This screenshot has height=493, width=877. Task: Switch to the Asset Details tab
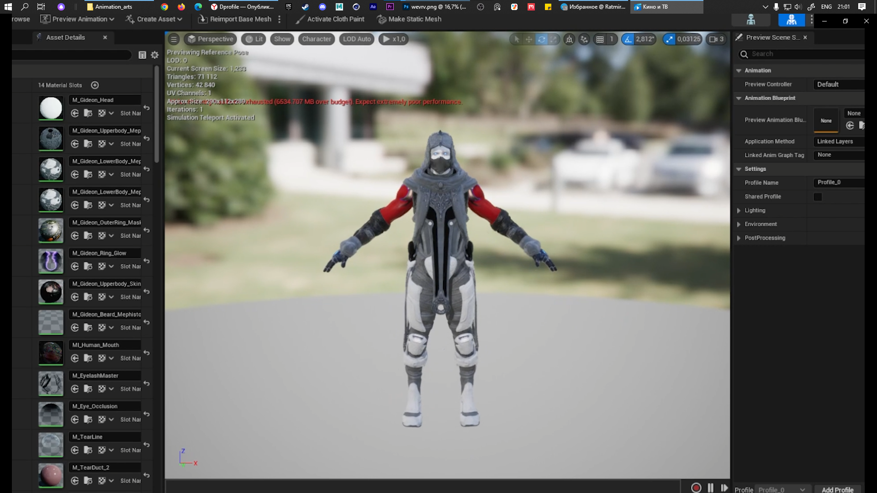tap(65, 37)
